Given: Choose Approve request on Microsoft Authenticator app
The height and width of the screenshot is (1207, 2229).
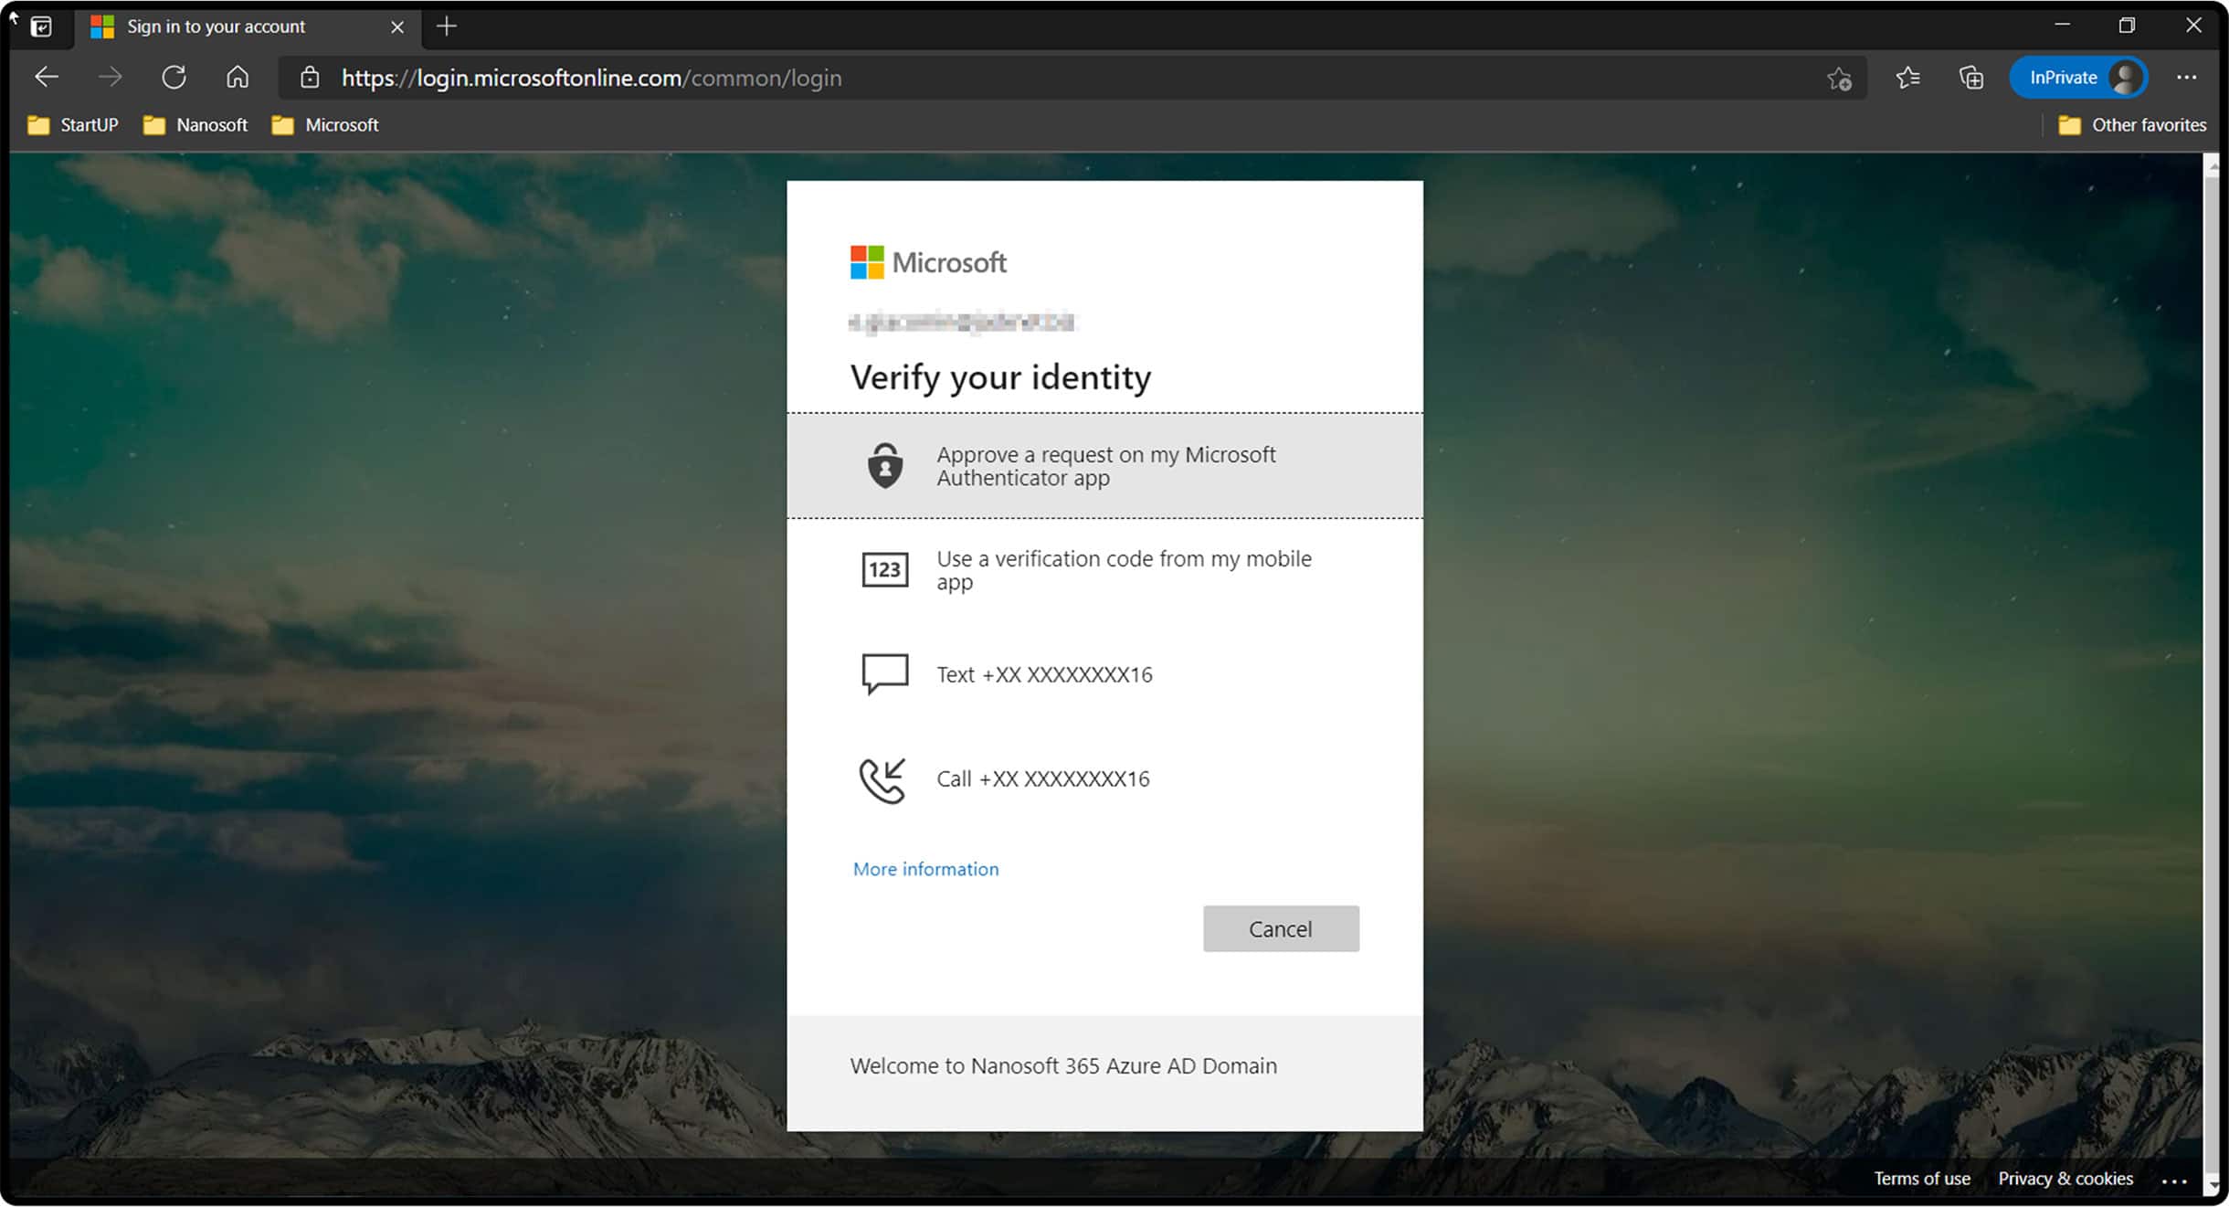Looking at the screenshot, I should (1104, 466).
